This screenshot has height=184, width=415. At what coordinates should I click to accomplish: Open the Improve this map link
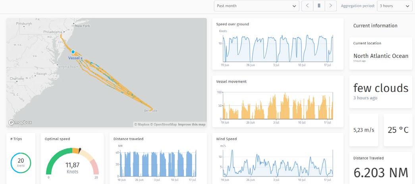tap(192, 124)
